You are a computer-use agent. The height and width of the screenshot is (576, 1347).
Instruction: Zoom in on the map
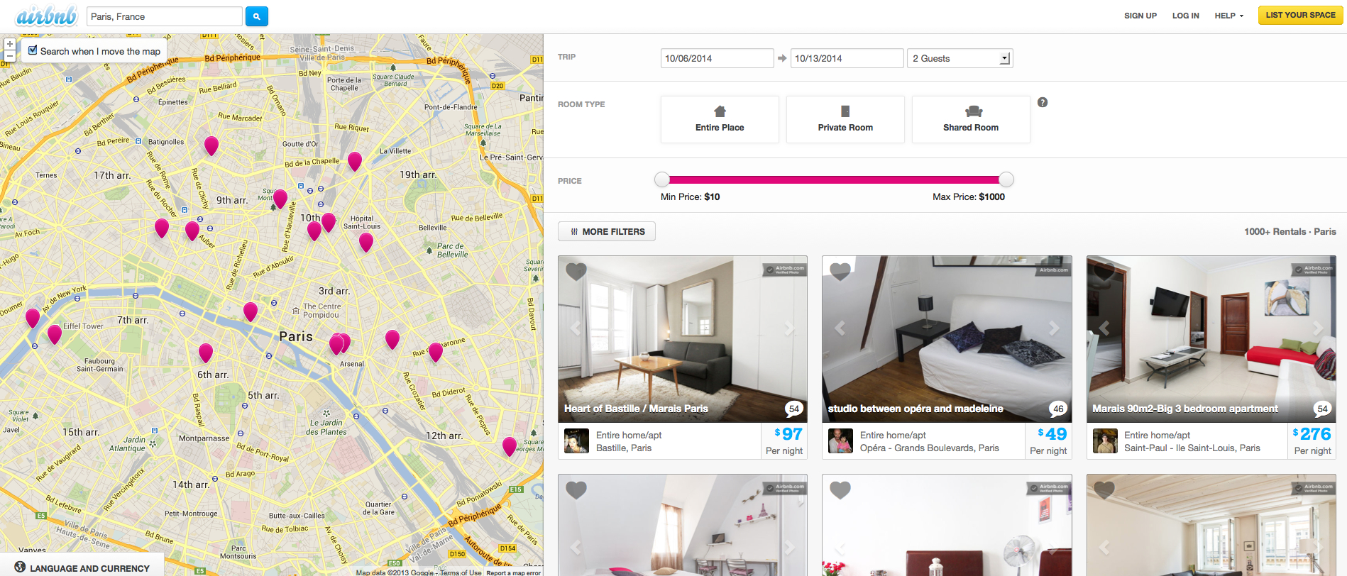pos(10,44)
